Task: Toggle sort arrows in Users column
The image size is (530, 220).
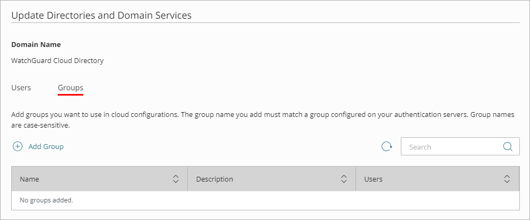Action: pos(507,179)
